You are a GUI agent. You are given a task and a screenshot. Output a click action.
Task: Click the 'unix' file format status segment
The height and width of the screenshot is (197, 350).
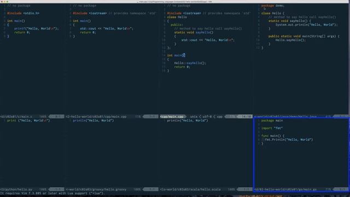click(x=194, y=117)
